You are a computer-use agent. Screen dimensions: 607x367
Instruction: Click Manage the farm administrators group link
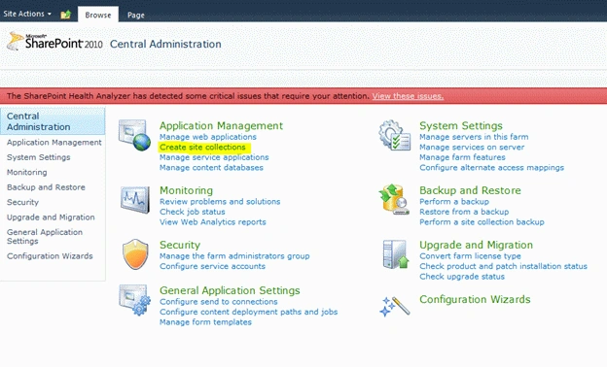point(234,256)
